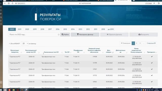Go to Следующая next page
Screen dimensions: 162x91
click(x=151, y=43)
